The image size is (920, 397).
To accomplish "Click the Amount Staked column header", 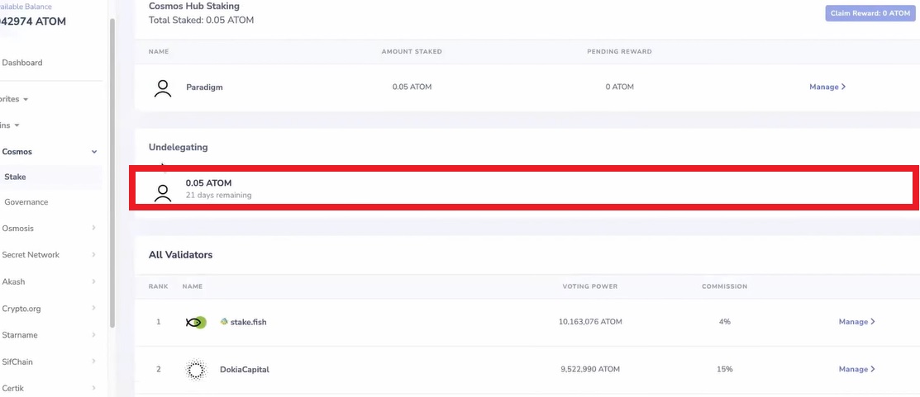I will click(412, 51).
